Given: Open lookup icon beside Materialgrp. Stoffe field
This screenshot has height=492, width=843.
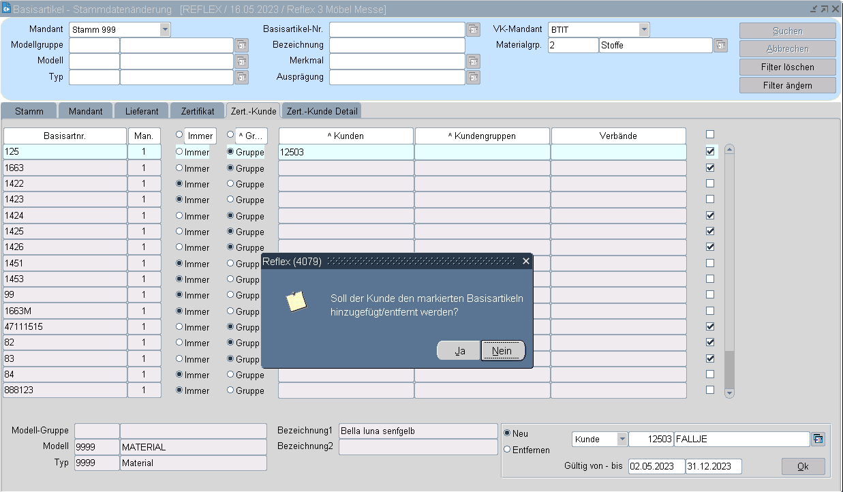Looking at the screenshot, I should point(720,46).
